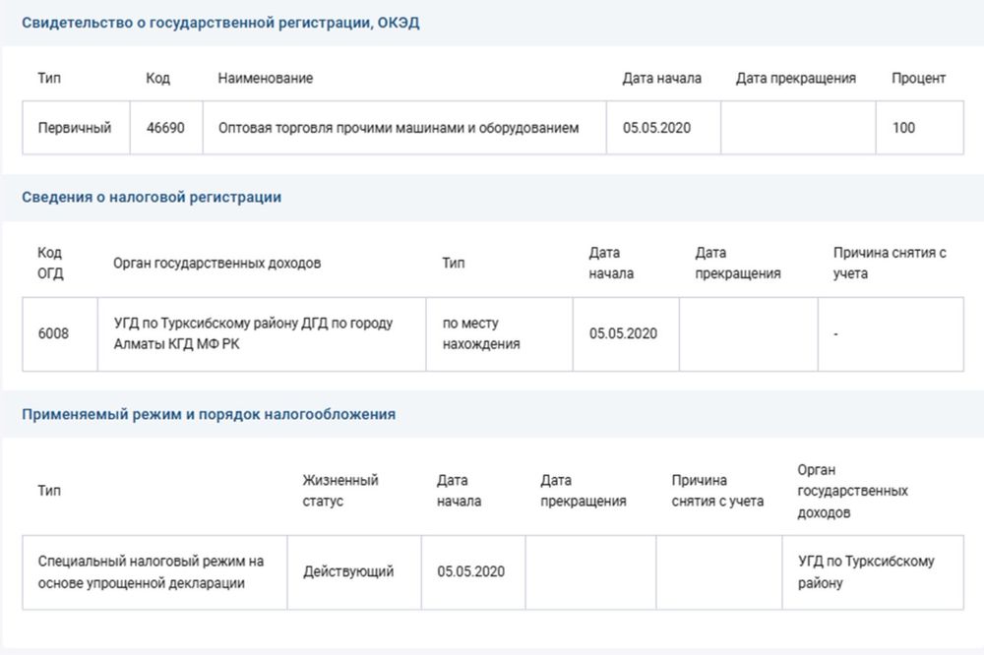The height and width of the screenshot is (655, 984).
Task: Click the "Код ОГД" column header
Action: pyautogui.click(x=50, y=264)
